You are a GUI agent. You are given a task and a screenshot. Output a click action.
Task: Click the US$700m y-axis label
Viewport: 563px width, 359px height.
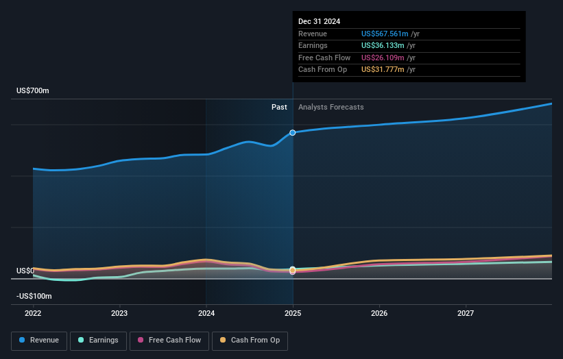pyautogui.click(x=33, y=90)
